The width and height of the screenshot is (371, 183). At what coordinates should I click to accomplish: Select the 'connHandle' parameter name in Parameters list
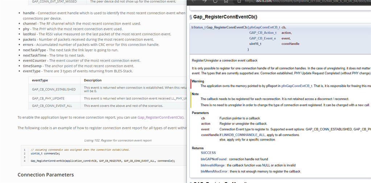point(210,135)
